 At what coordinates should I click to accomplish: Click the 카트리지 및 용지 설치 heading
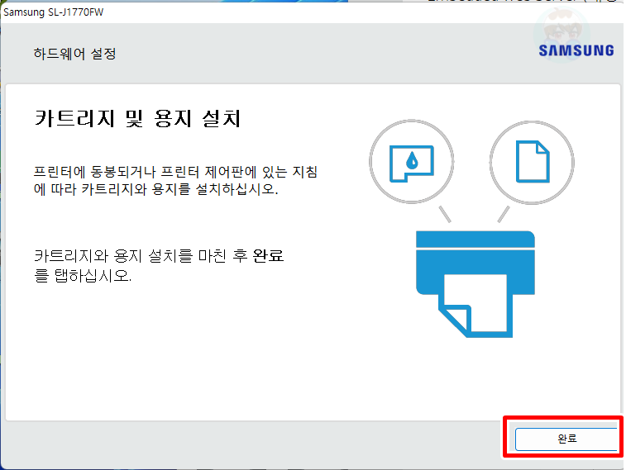(x=138, y=118)
